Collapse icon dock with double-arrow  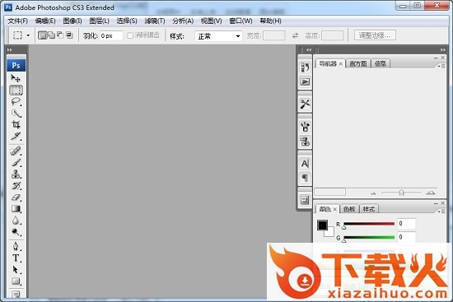pyautogui.click(x=309, y=49)
